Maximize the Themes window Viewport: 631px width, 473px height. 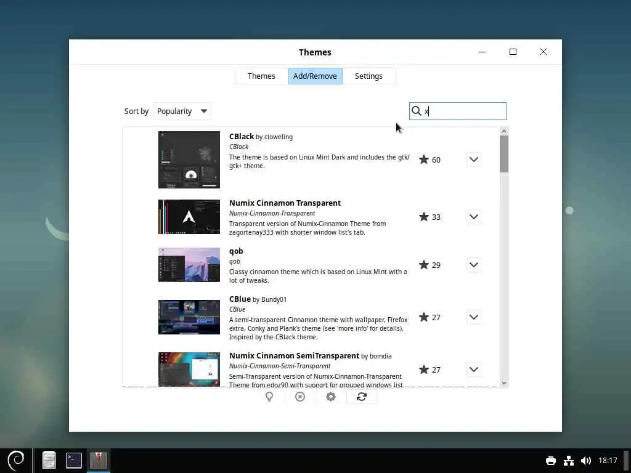pos(513,52)
